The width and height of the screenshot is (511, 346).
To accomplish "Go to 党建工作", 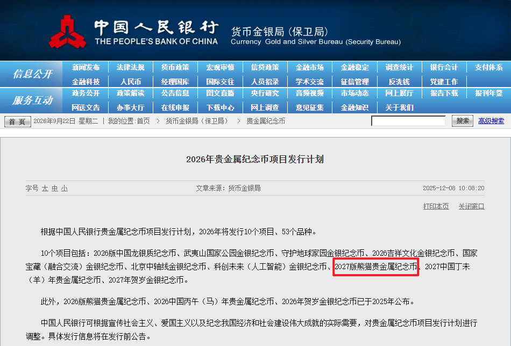I will 444,81.
